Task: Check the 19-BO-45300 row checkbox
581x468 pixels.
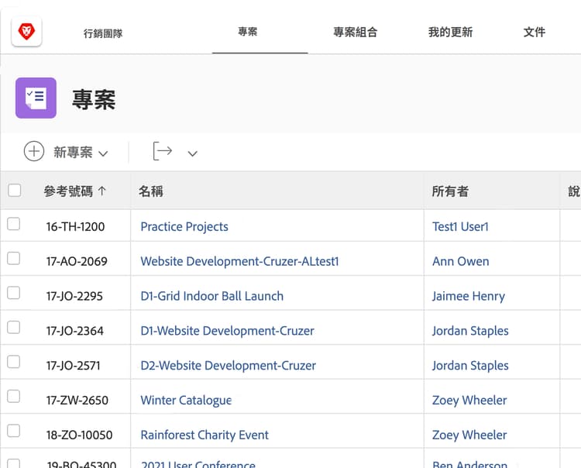Action: point(14,464)
